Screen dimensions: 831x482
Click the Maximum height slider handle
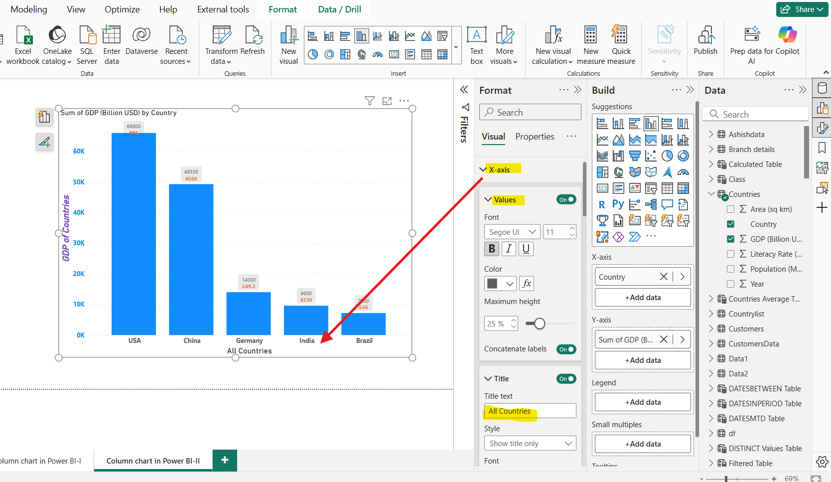tap(540, 324)
